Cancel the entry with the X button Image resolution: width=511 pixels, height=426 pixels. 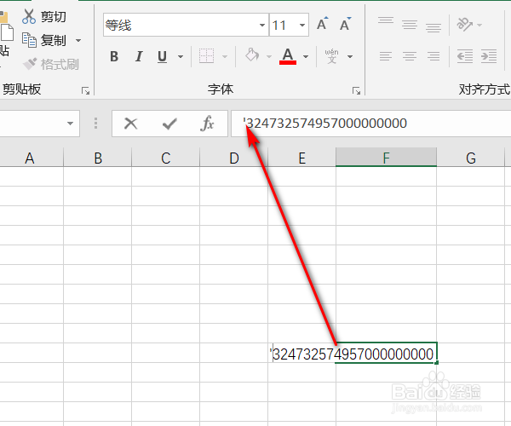[x=130, y=124]
